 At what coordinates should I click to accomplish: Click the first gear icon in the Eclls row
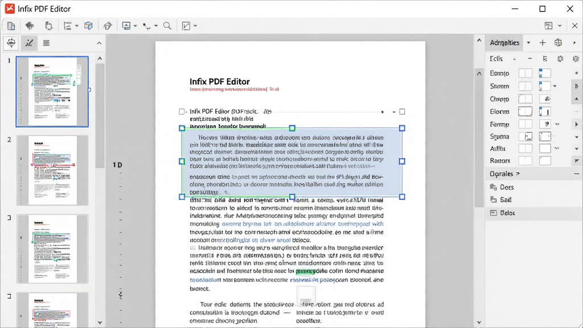(x=560, y=59)
